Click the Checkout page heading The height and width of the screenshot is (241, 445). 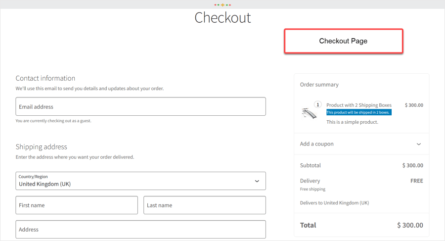tap(222, 18)
